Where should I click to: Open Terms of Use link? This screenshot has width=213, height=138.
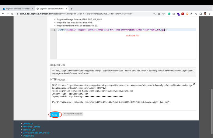(x=29, y=130)
